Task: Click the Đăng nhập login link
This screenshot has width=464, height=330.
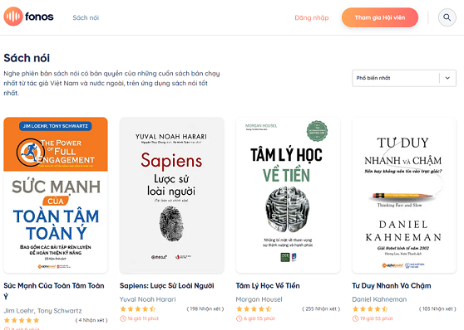Action: pyautogui.click(x=312, y=17)
